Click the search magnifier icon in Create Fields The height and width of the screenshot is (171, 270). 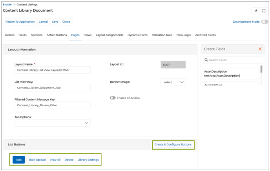206,60
